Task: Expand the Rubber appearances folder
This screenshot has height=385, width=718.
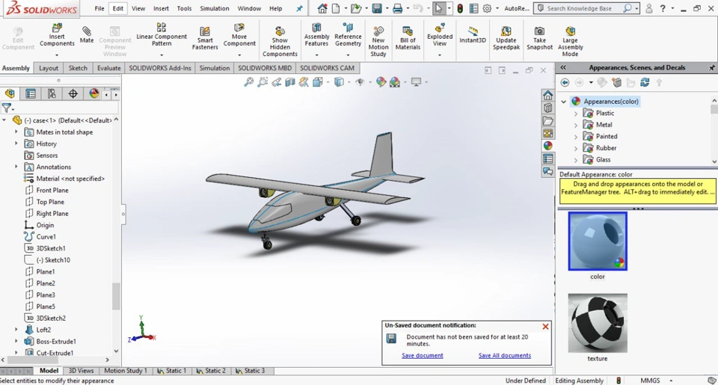Action: pos(576,148)
